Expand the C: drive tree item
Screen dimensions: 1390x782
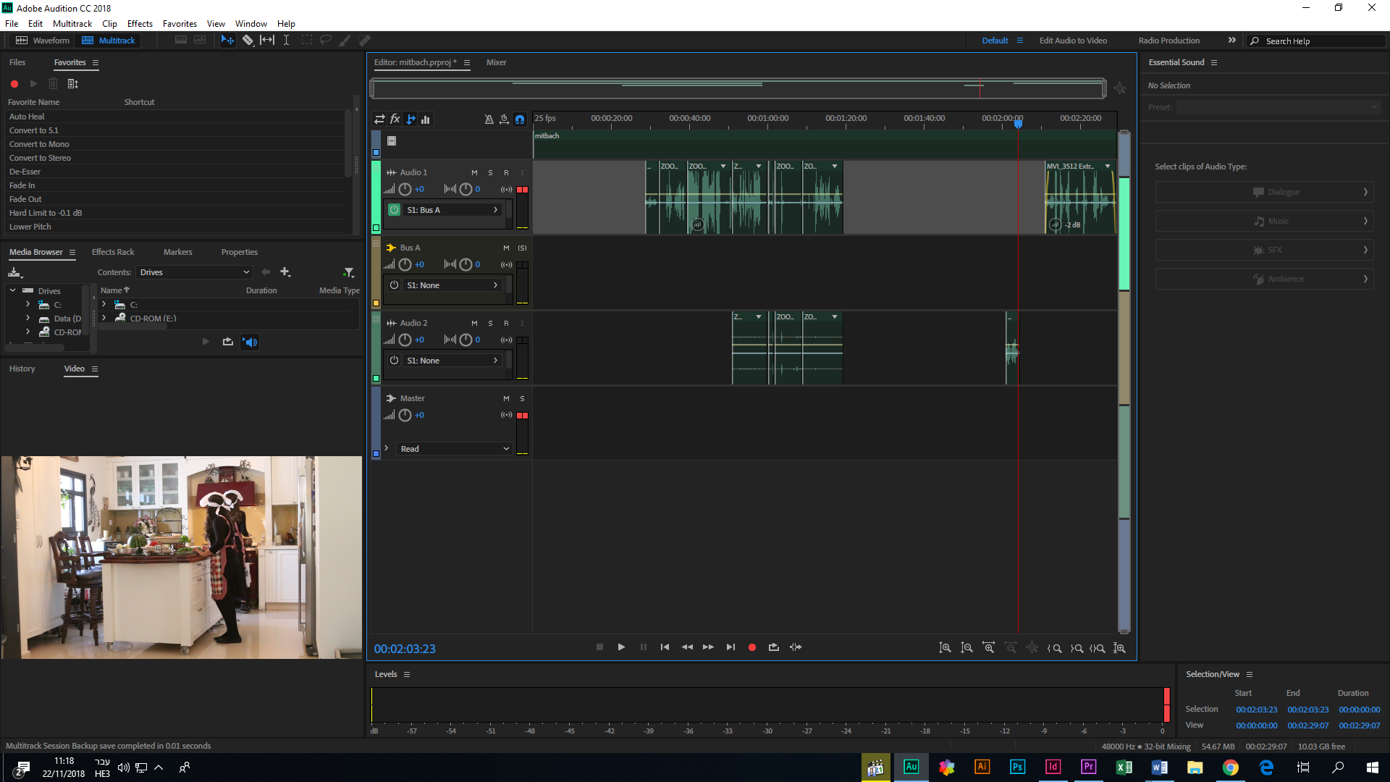(x=28, y=305)
